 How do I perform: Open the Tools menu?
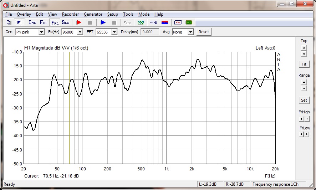point(128,14)
